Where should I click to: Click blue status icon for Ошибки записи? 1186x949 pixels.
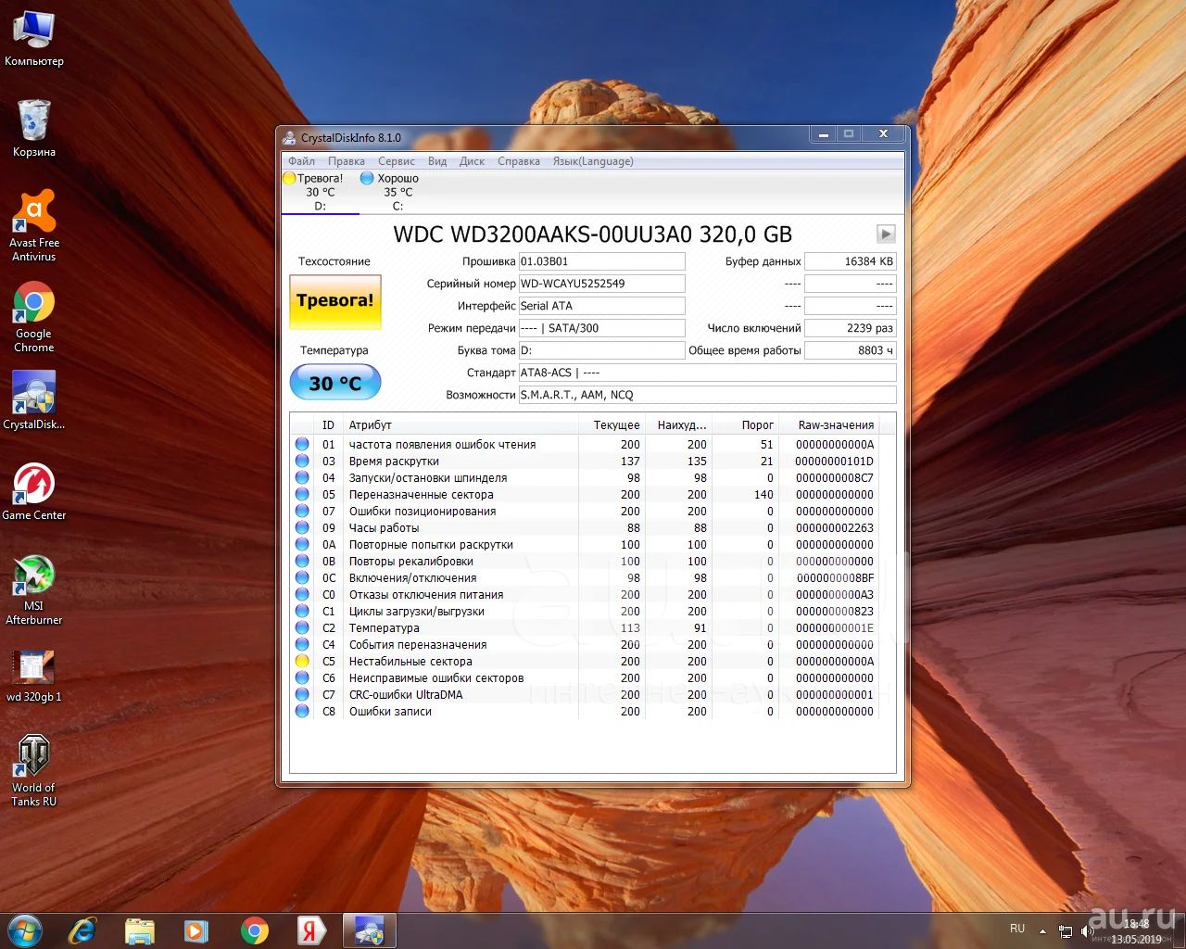coord(302,711)
